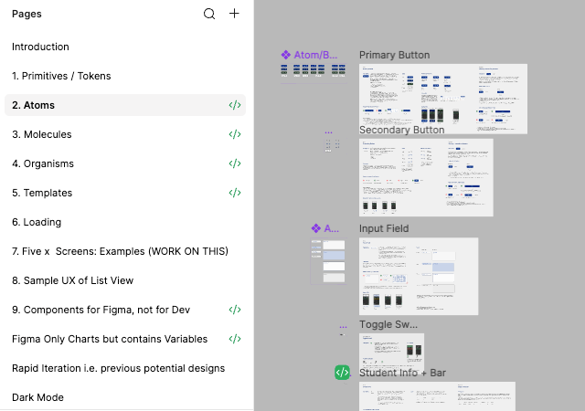Screen dimensions: 585x411
Task: Click the input variants component set under A...
Action: pos(328,261)
